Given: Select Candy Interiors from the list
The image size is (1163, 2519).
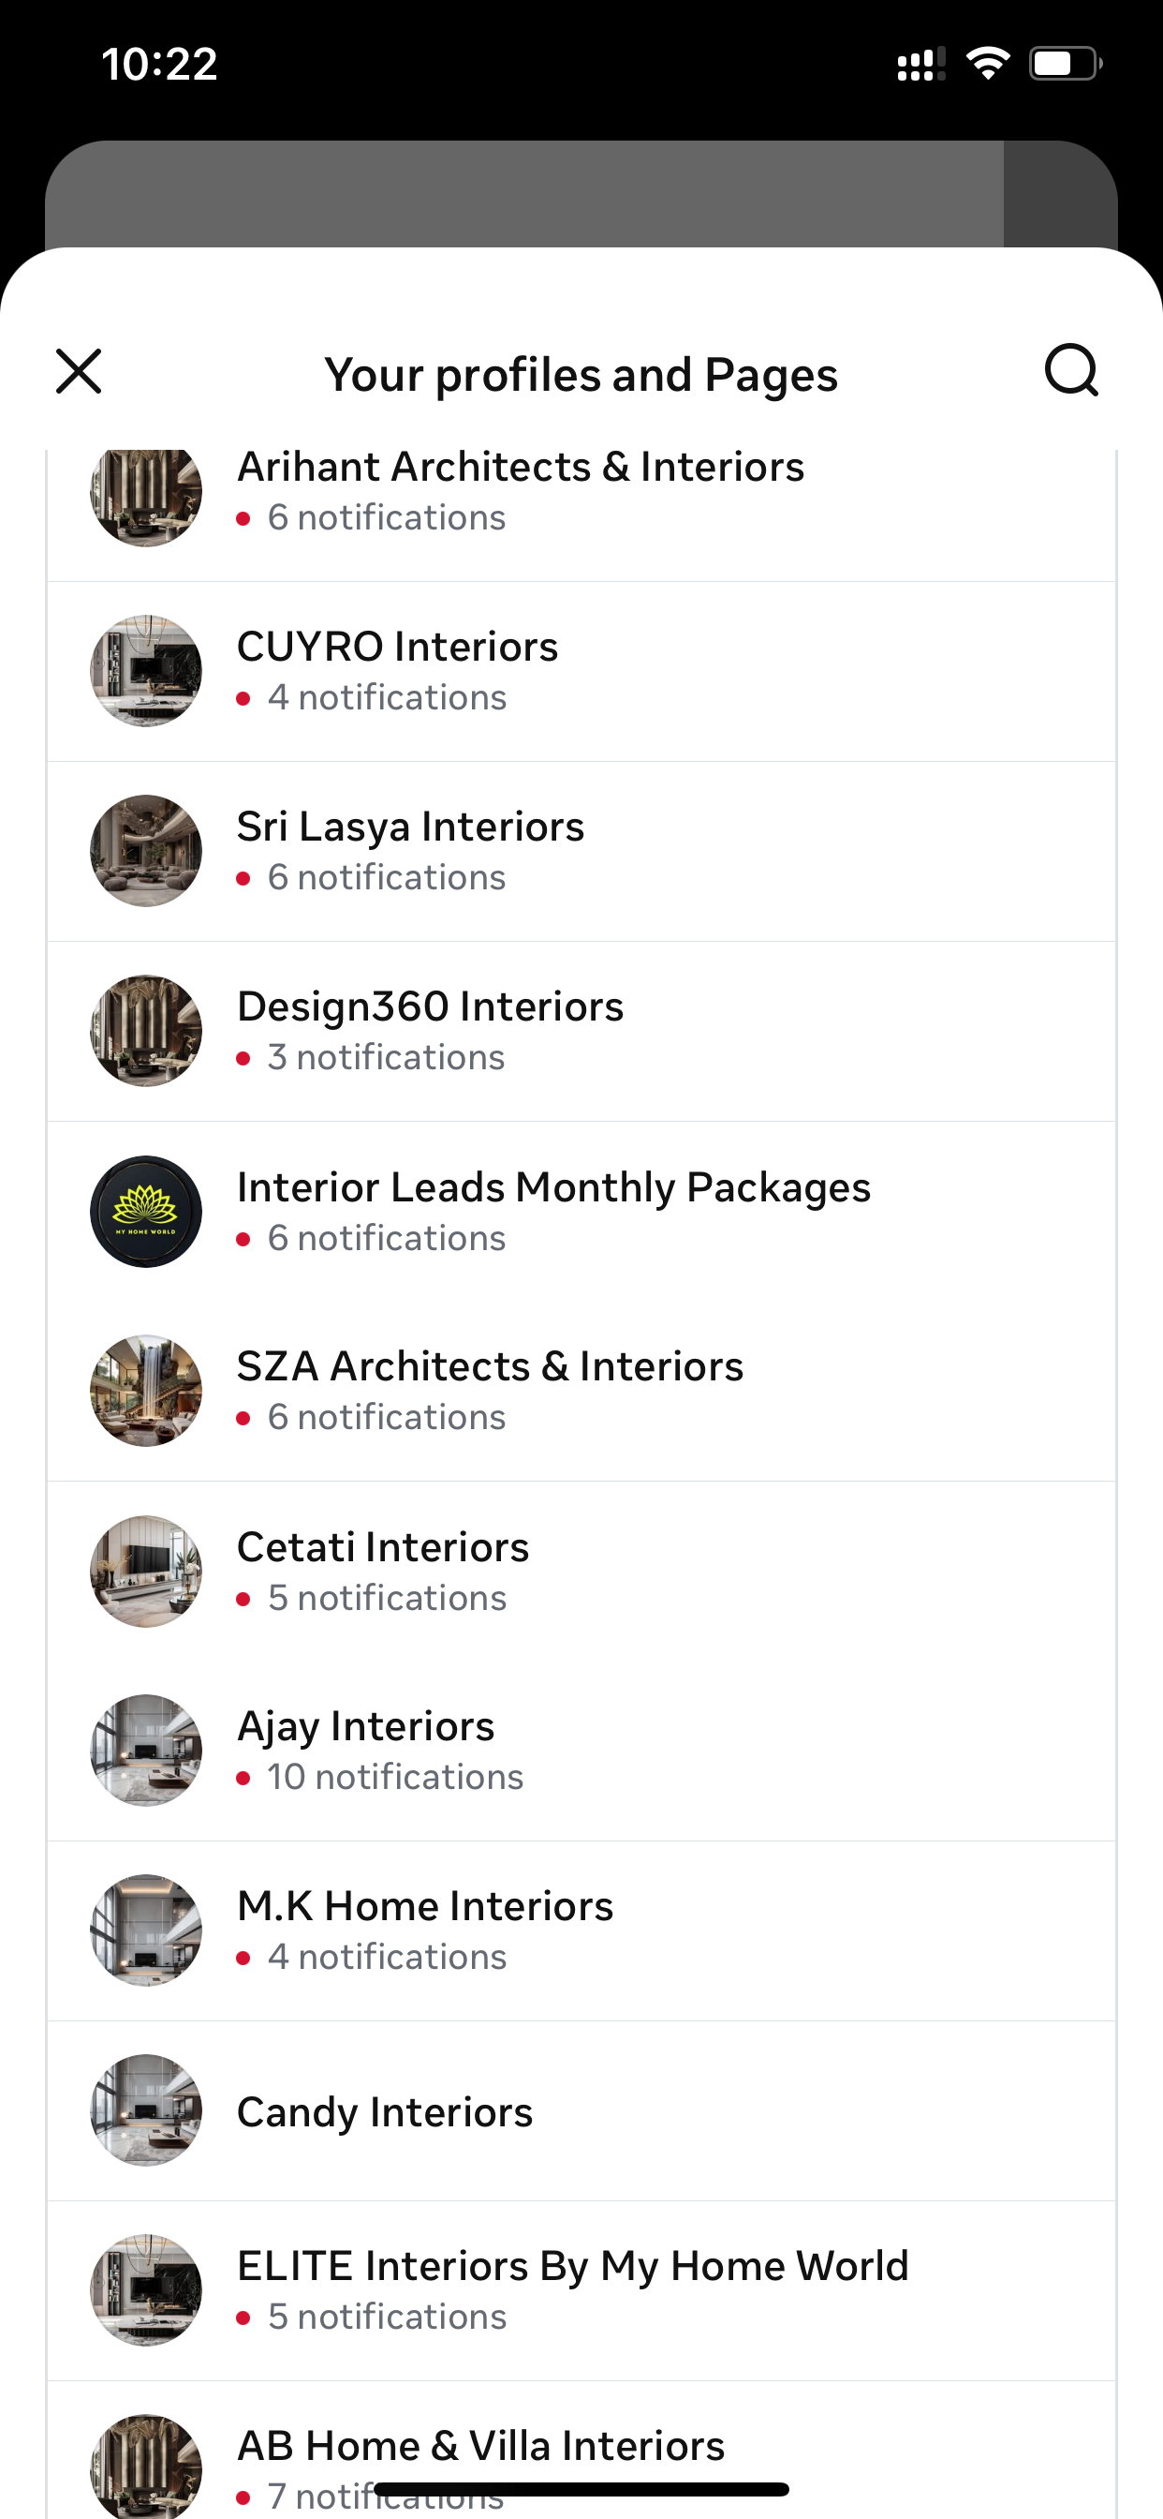Looking at the screenshot, I should click(x=581, y=2111).
